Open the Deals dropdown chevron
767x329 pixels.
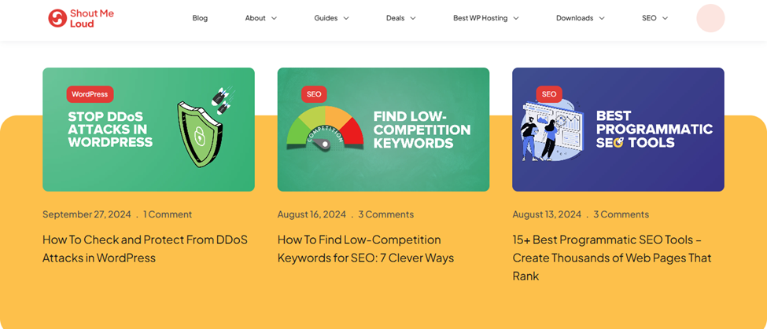(x=413, y=19)
